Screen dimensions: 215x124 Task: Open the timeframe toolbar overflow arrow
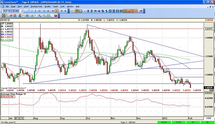point(68,11)
